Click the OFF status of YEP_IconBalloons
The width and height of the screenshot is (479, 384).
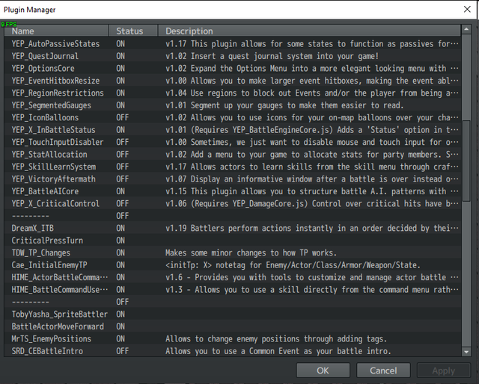[123, 117]
